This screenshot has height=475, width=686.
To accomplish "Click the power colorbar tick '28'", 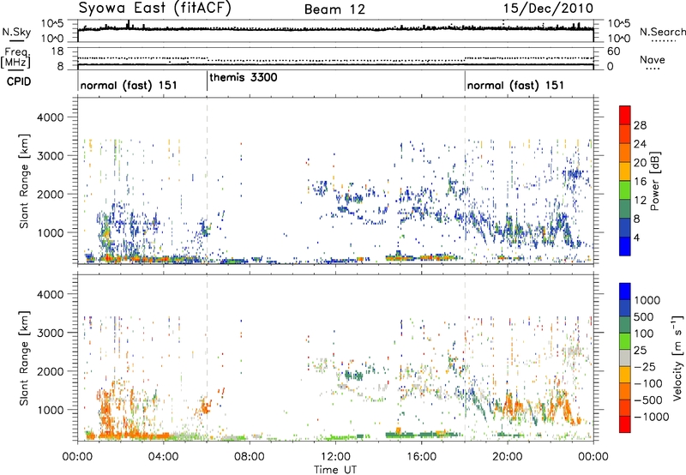I will (640, 125).
